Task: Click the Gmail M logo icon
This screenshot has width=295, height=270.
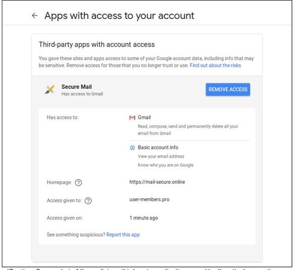Action: [x=132, y=118]
